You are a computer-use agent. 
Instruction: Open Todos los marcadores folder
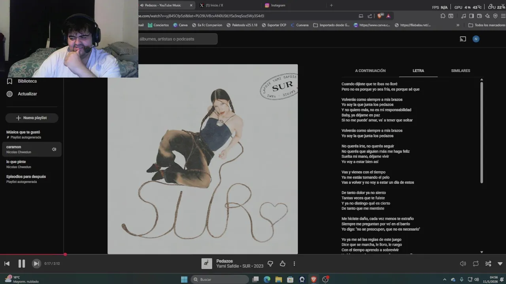point(487,25)
